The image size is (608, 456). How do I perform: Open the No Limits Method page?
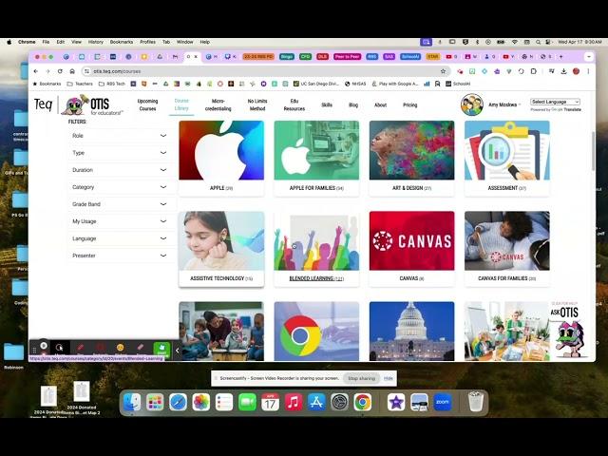tap(257, 104)
